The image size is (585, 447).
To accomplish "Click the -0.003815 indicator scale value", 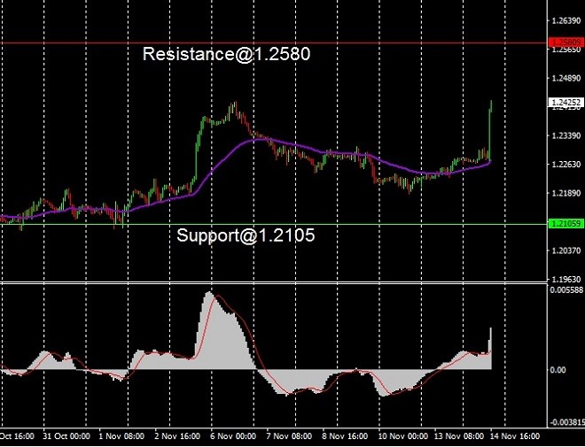I will (567, 422).
